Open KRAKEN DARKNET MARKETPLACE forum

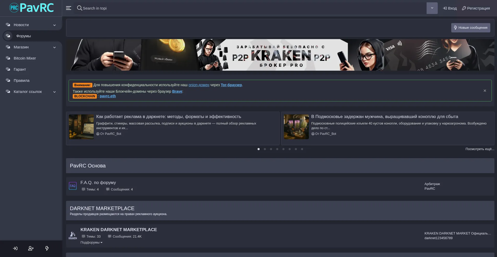coord(119,230)
